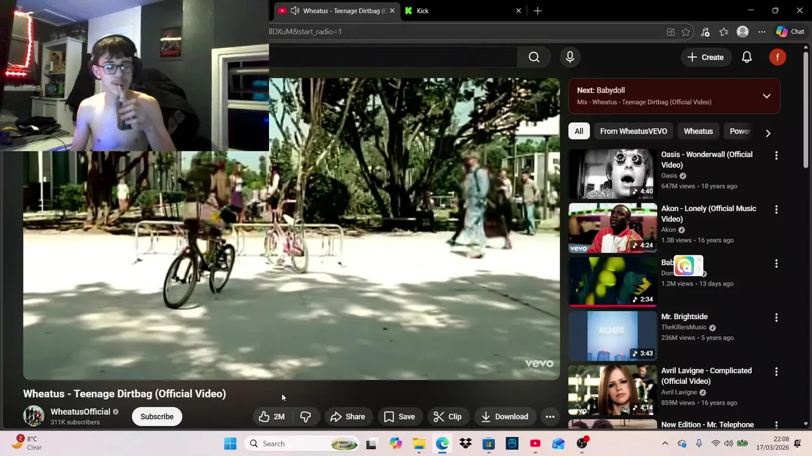This screenshot has width=812, height=456.
Task: Open the volume speaker tray icon
Action: pos(728,443)
